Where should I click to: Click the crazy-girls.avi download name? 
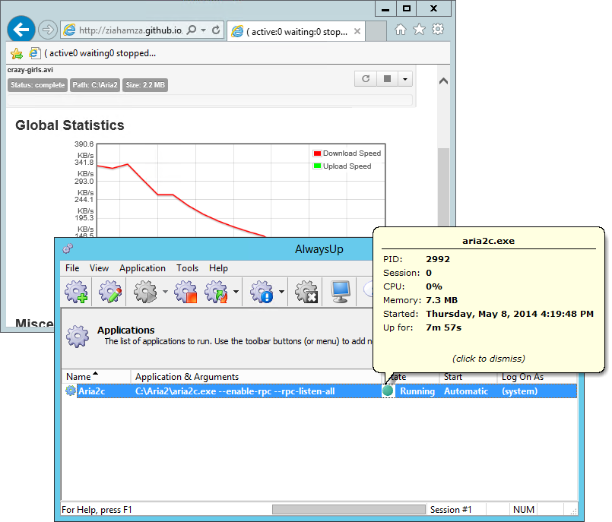tap(30, 70)
